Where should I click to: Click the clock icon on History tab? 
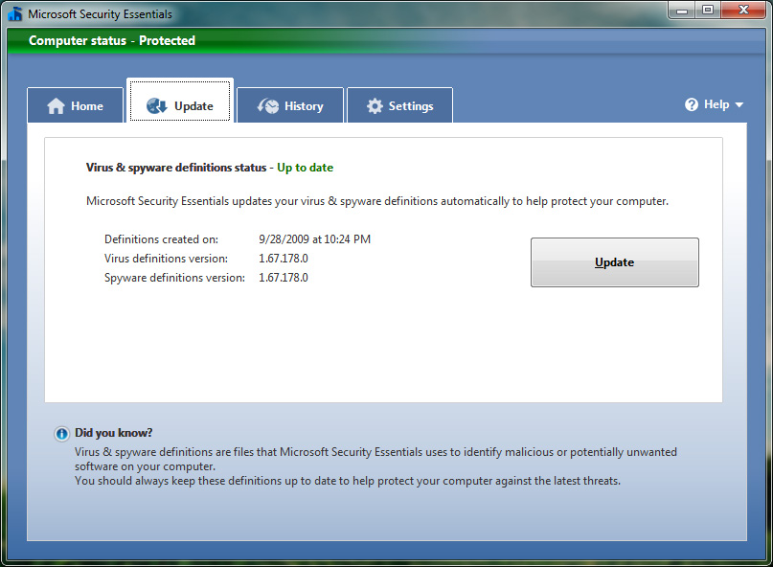(267, 105)
